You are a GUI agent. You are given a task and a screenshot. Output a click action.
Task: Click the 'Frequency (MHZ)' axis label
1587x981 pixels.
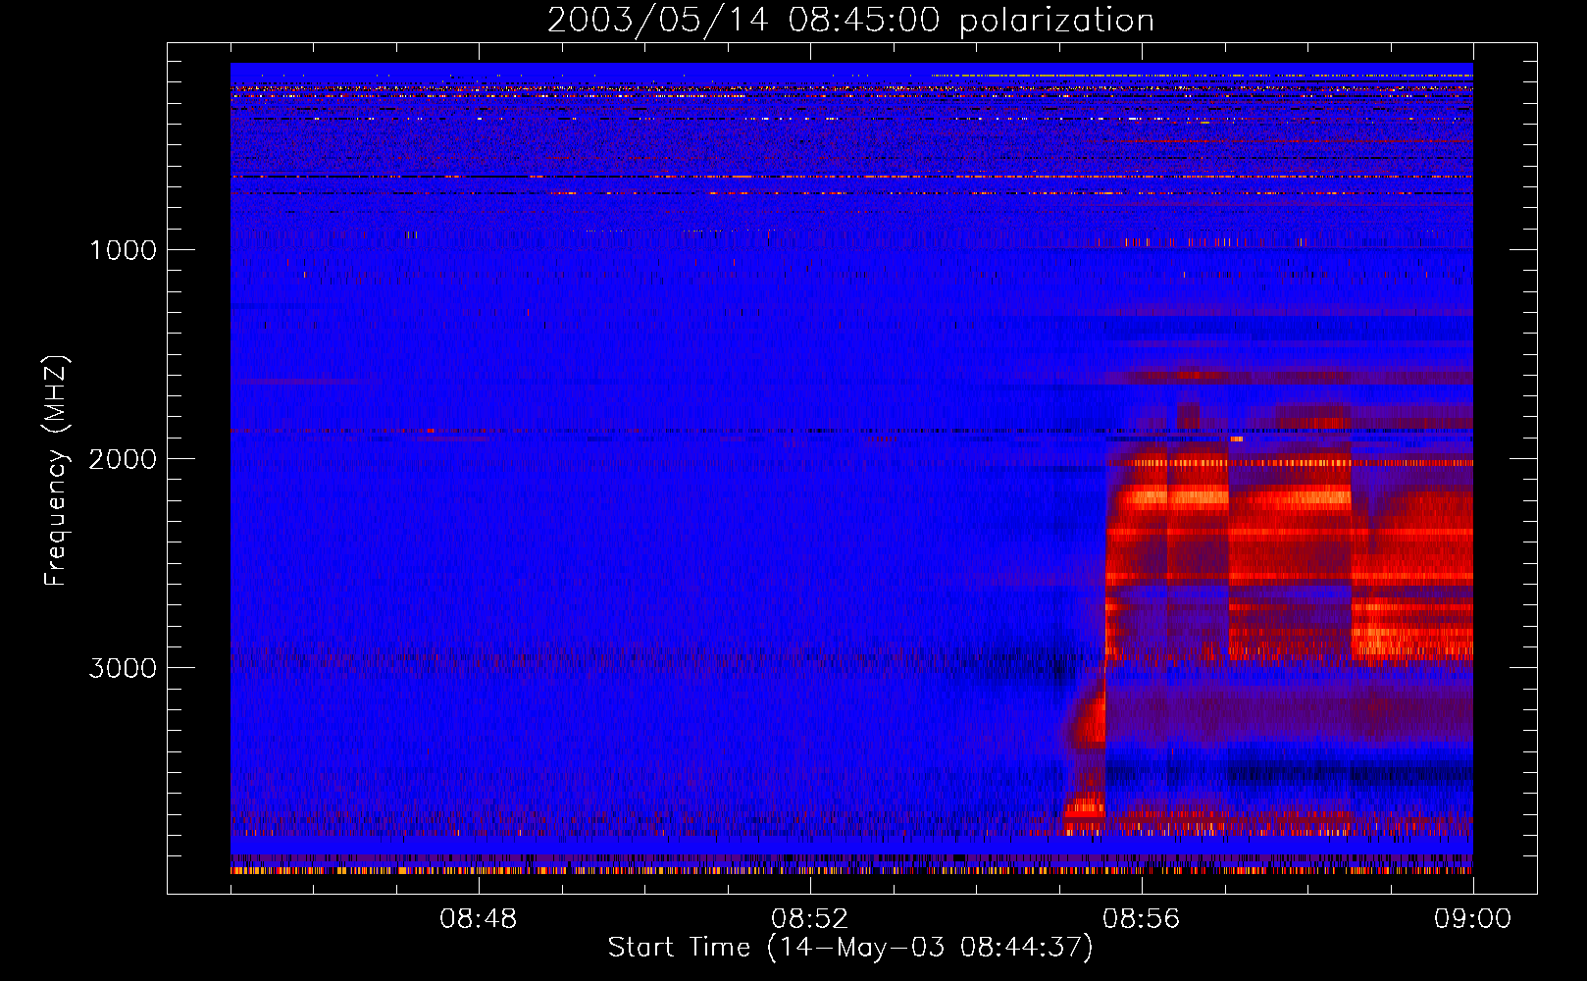(56, 471)
